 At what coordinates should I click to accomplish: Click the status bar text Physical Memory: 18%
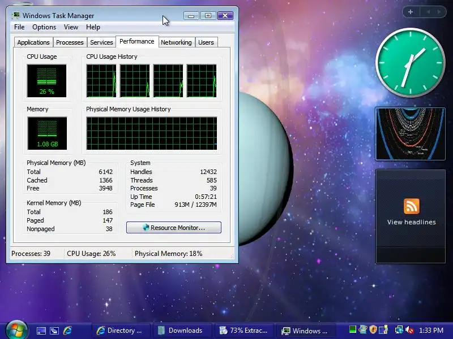click(x=168, y=254)
